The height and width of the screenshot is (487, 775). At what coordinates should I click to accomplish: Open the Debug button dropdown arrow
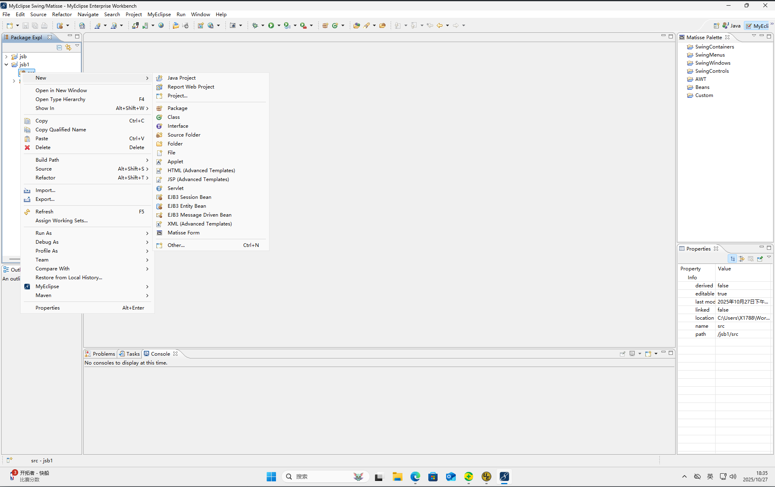pyautogui.click(x=263, y=25)
